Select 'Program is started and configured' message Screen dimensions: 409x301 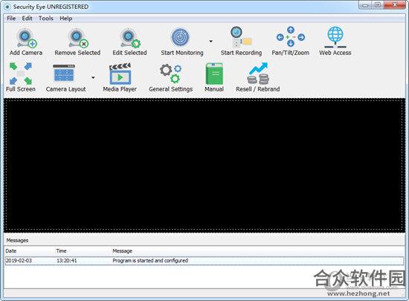point(150,261)
